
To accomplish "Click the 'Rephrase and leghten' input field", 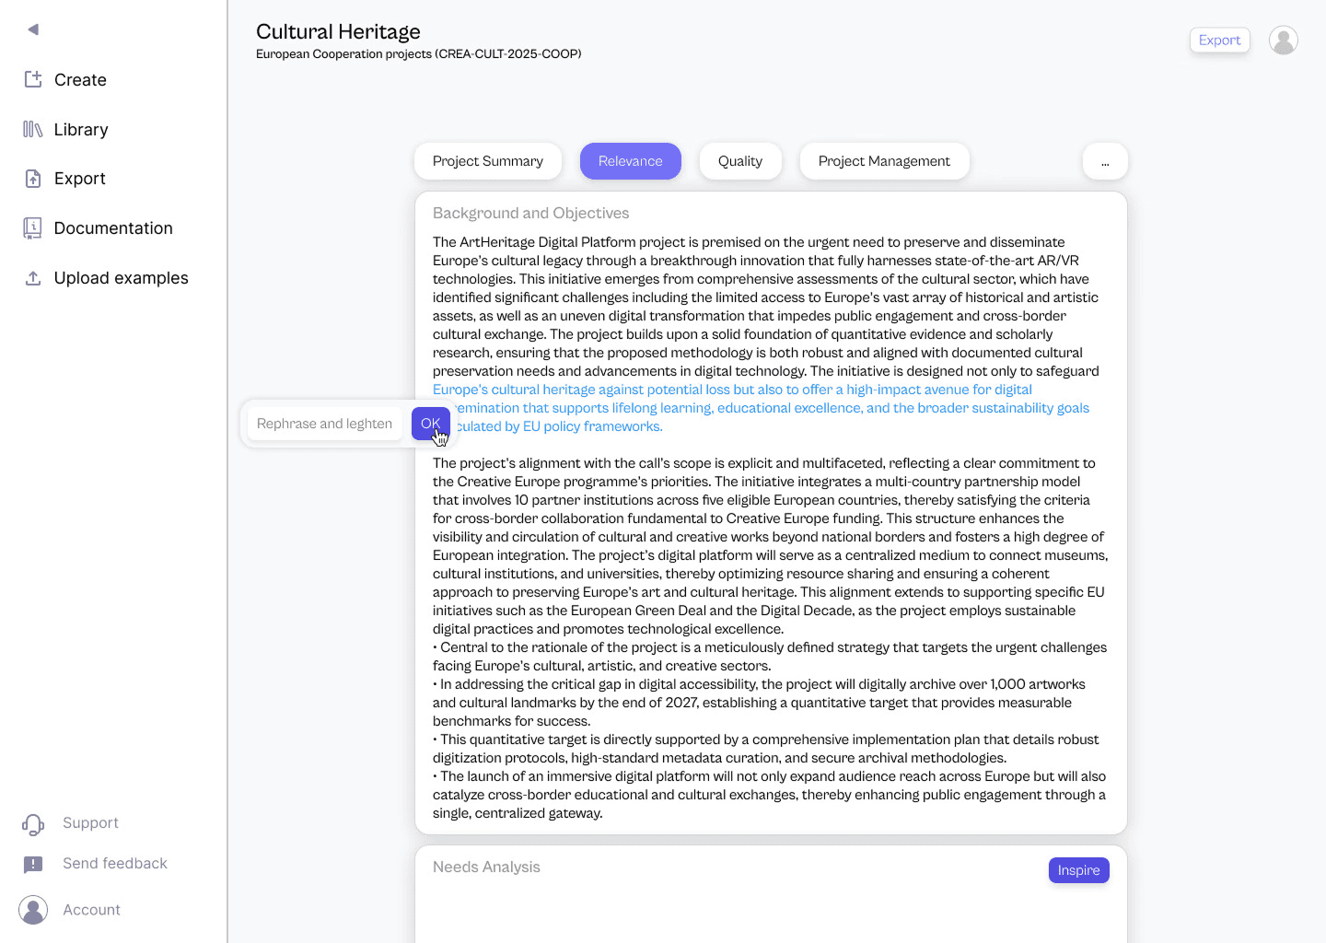I will point(324,424).
